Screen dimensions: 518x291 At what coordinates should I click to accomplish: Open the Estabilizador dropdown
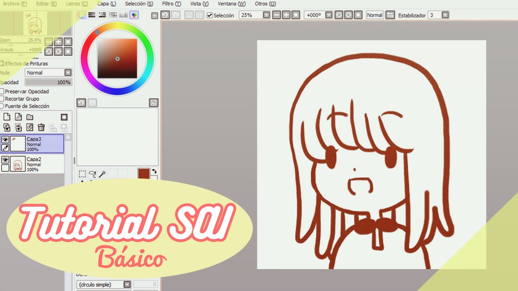click(445, 15)
